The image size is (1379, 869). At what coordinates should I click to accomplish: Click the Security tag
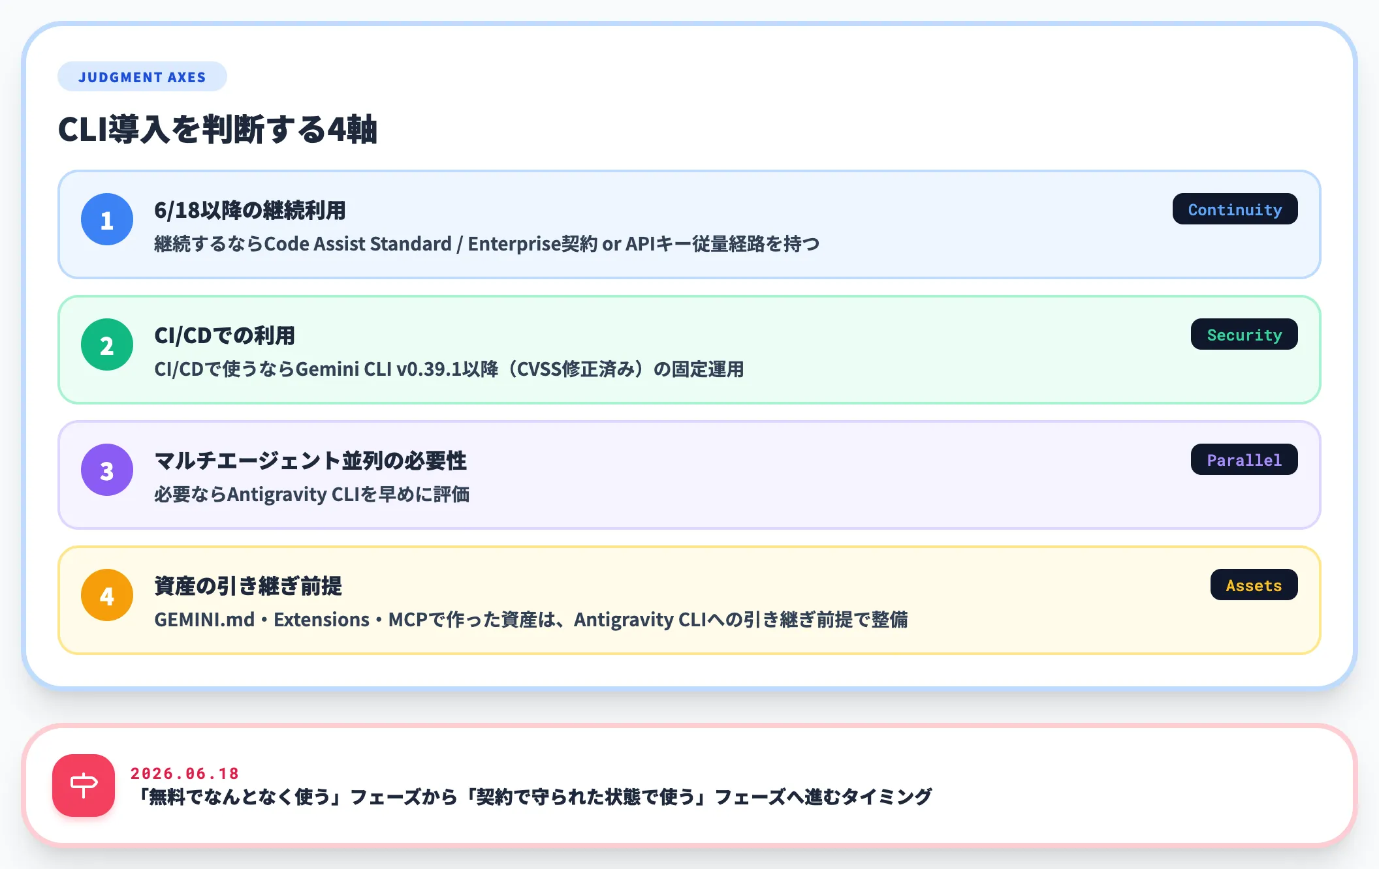(x=1244, y=334)
